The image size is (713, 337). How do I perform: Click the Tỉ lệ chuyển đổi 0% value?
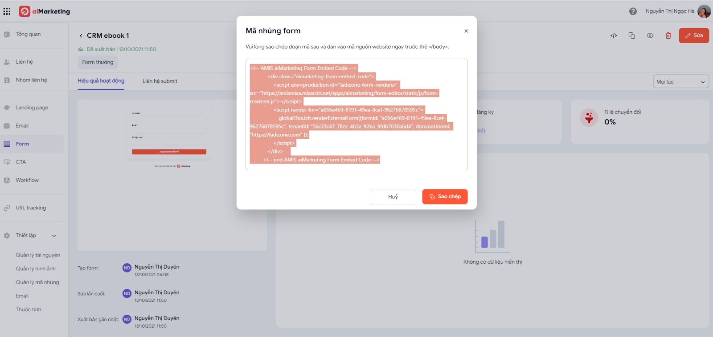pyautogui.click(x=610, y=122)
